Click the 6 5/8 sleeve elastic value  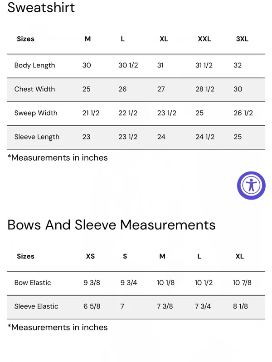(92, 306)
